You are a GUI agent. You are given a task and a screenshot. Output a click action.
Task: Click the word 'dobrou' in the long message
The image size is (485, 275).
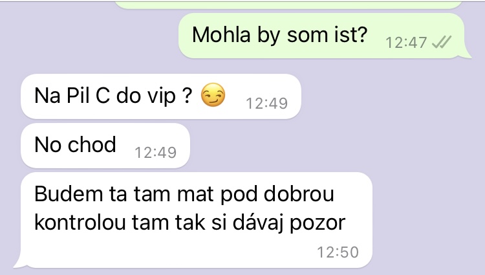click(299, 194)
